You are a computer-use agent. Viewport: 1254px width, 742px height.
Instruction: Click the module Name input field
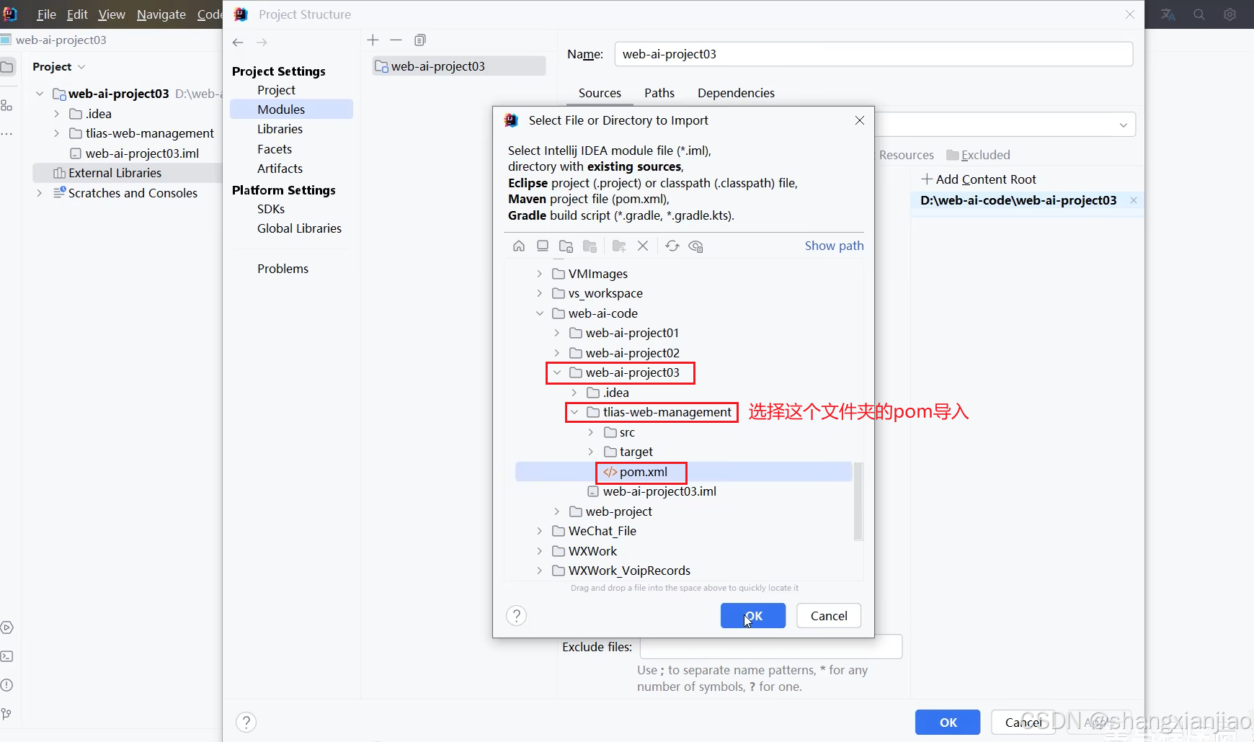pos(873,54)
